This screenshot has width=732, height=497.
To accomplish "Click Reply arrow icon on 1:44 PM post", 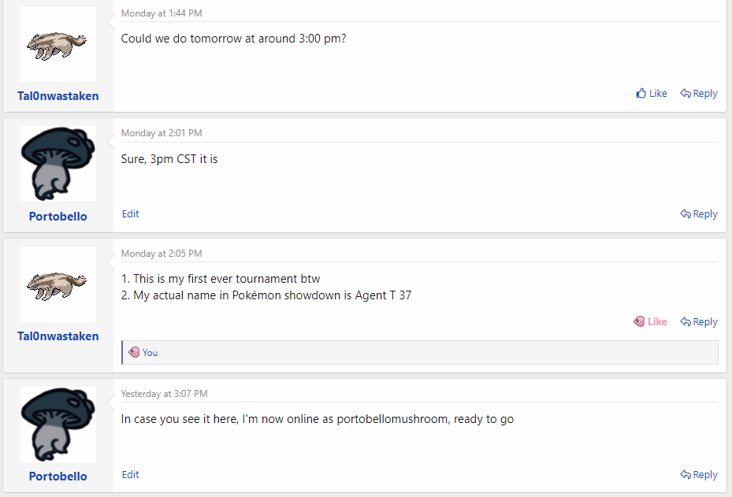I will pos(686,94).
